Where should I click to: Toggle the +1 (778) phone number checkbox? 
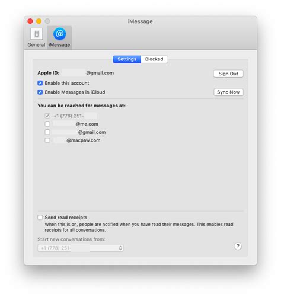point(47,116)
